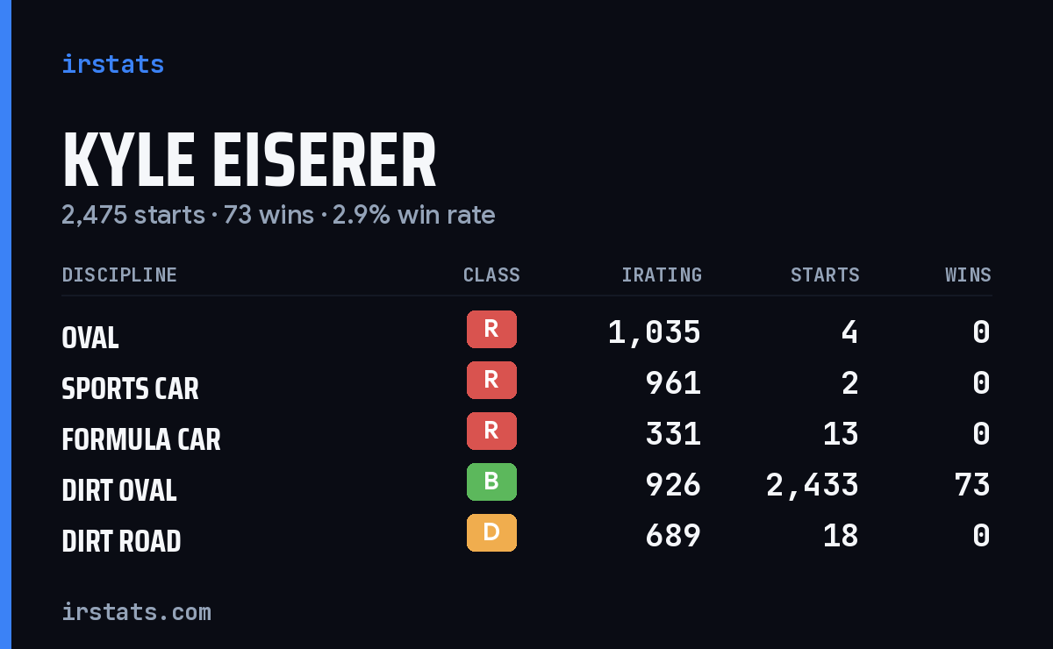
Task: Click the Sports Car R class badge
Action: coord(491,380)
